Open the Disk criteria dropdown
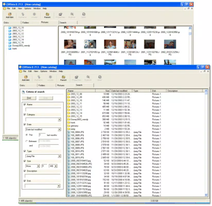This screenshot has width=212, height=206. click(59, 186)
